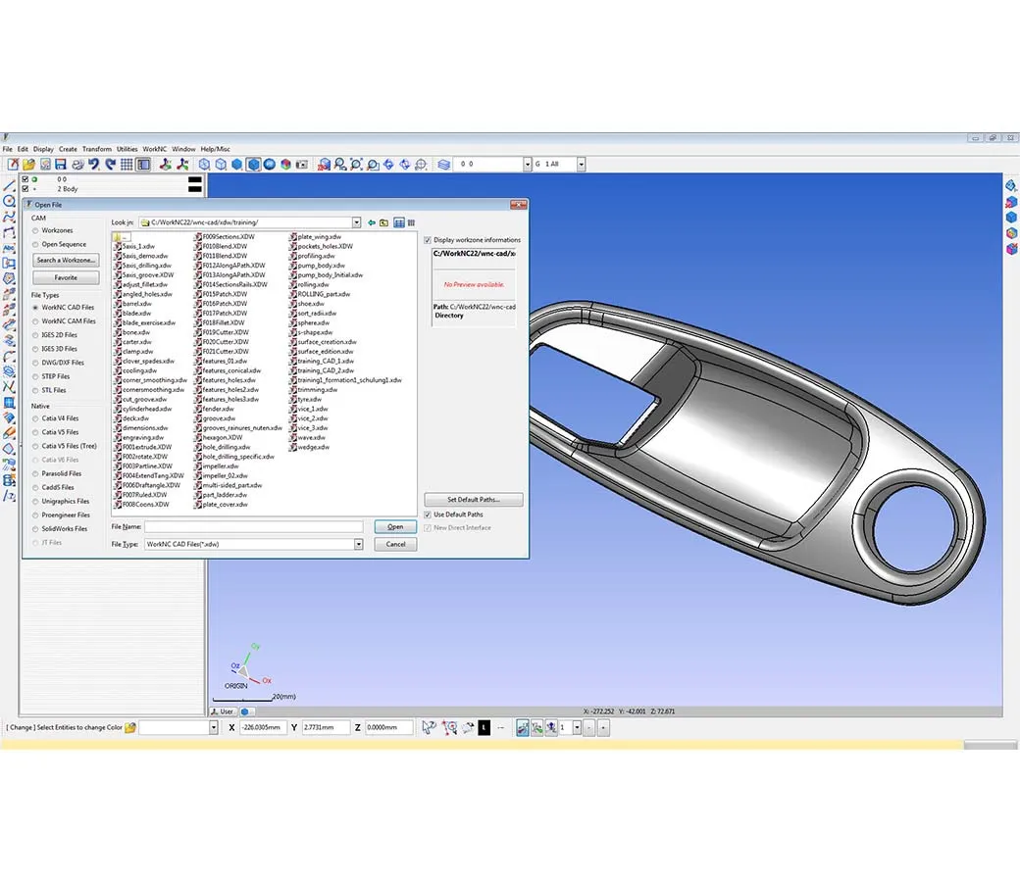Image resolution: width=1020 pixels, height=882 pixels.
Task: Click the open file folder toolbar icon
Action: (x=28, y=165)
